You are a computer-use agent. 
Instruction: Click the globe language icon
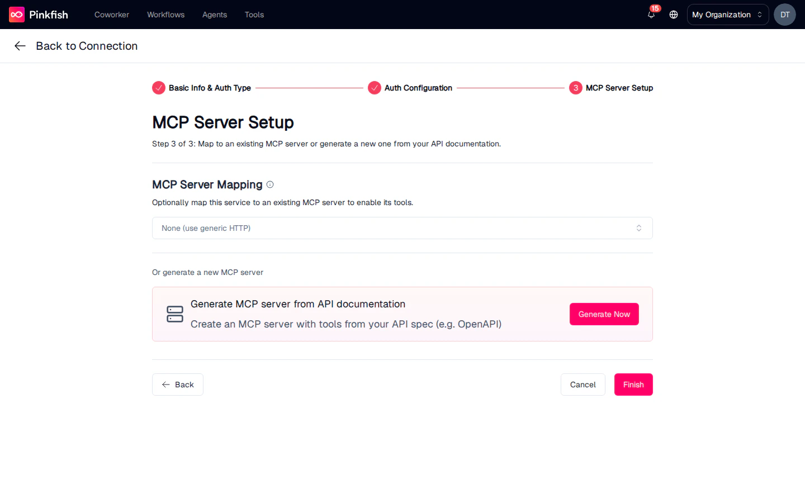(673, 15)
